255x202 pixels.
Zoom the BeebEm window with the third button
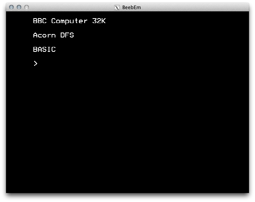coord(27,7)
